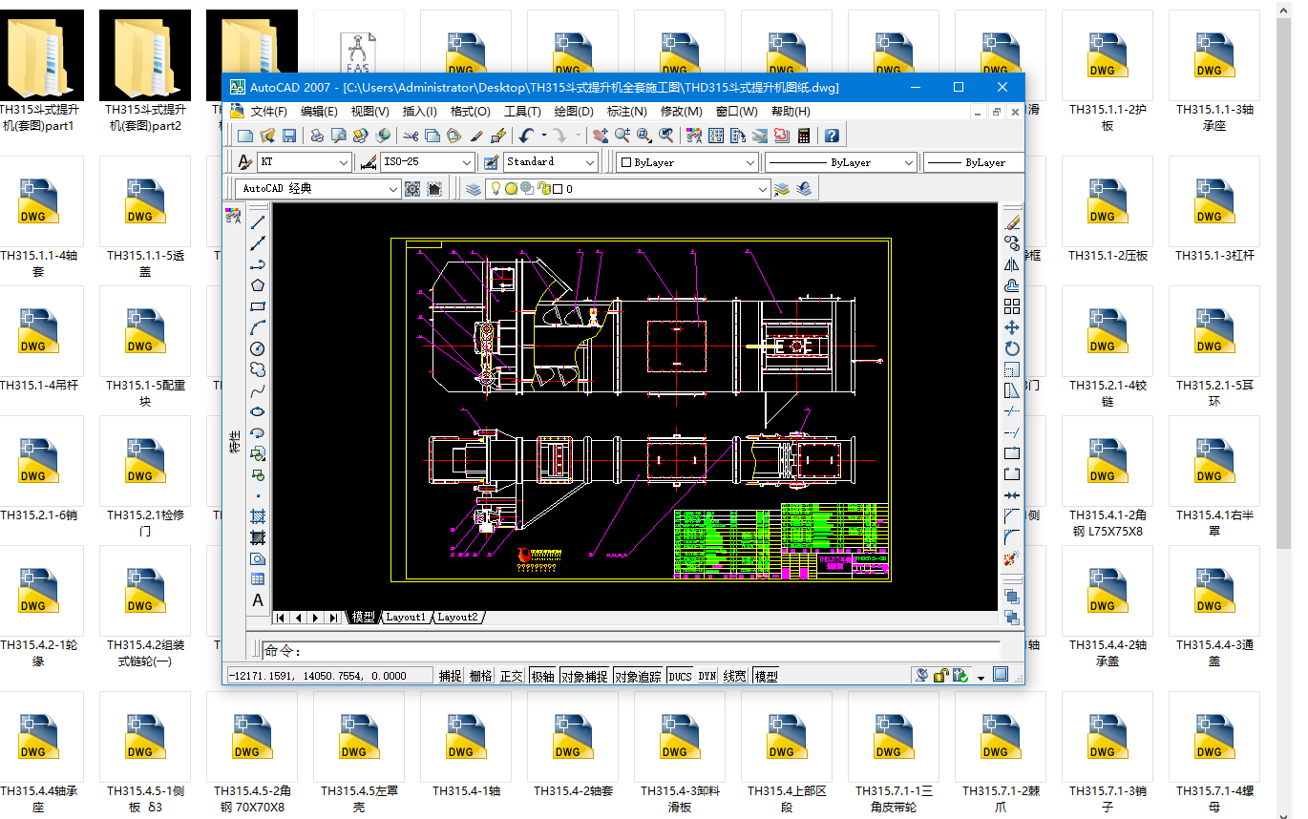
Task: Click the clean screen icon in status bar
Action: click(1000, 675)
